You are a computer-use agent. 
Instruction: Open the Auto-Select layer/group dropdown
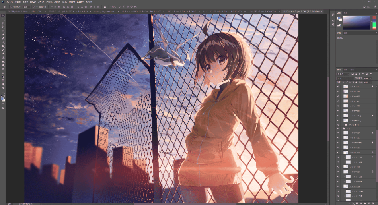(26, 7)
